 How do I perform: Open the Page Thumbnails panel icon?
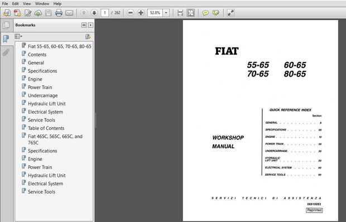click(6, 25)
